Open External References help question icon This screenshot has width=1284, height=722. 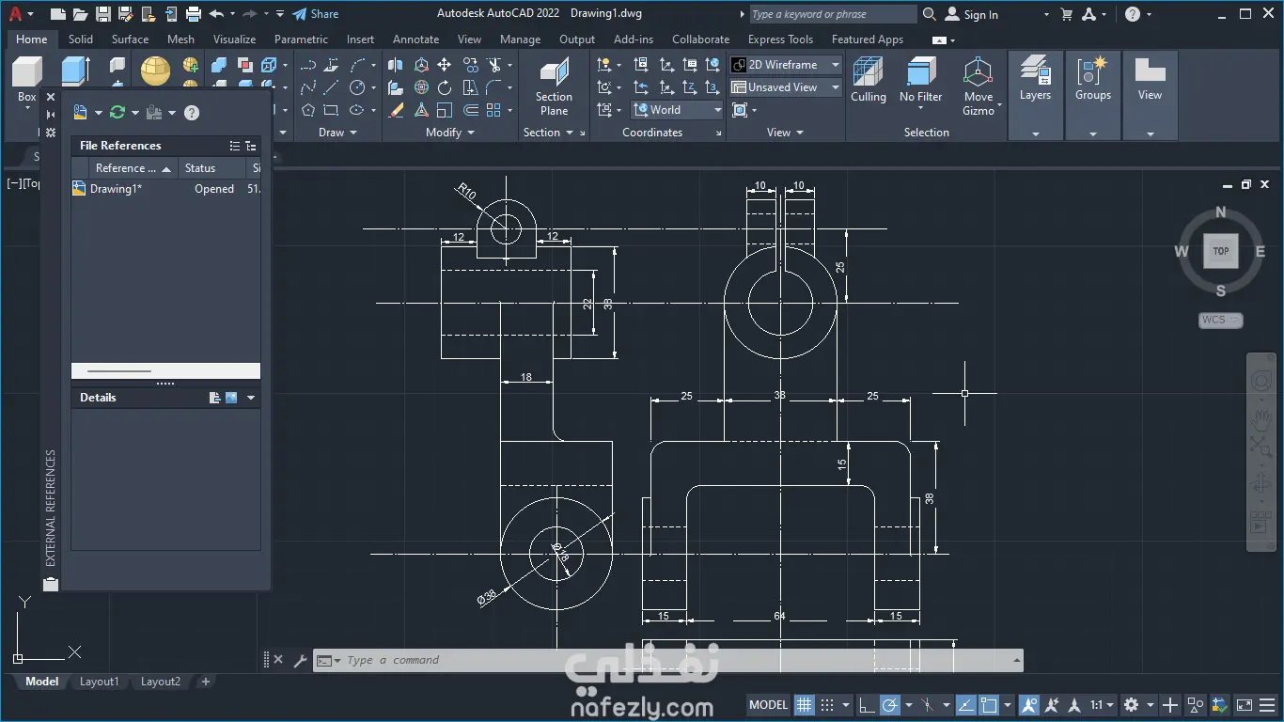pyautogui.click(x=192, y=113)
